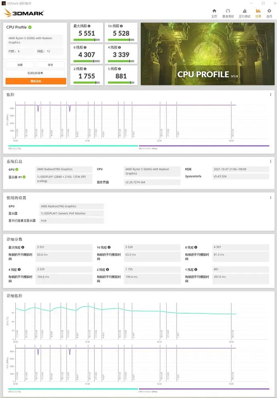This screenshot has width=277, height=398.
Task: Click the 4 307 score value in 8 线程 card
Action: coord(86,55)
